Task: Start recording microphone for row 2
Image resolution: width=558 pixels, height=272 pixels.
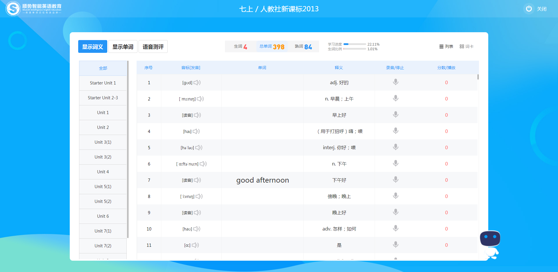Action: click(396, 98)
